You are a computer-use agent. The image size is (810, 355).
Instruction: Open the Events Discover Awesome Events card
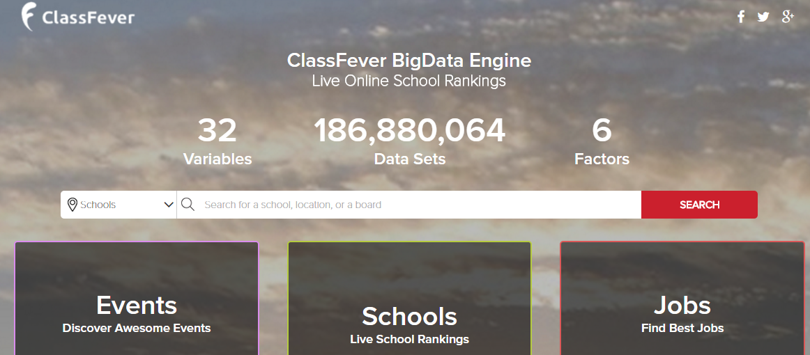137,298
